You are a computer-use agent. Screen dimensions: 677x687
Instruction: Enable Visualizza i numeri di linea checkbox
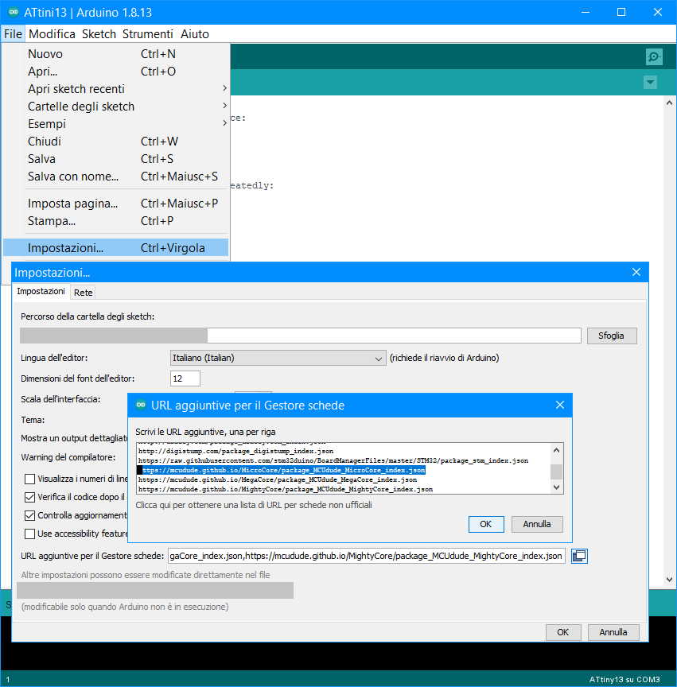(29, 479)
